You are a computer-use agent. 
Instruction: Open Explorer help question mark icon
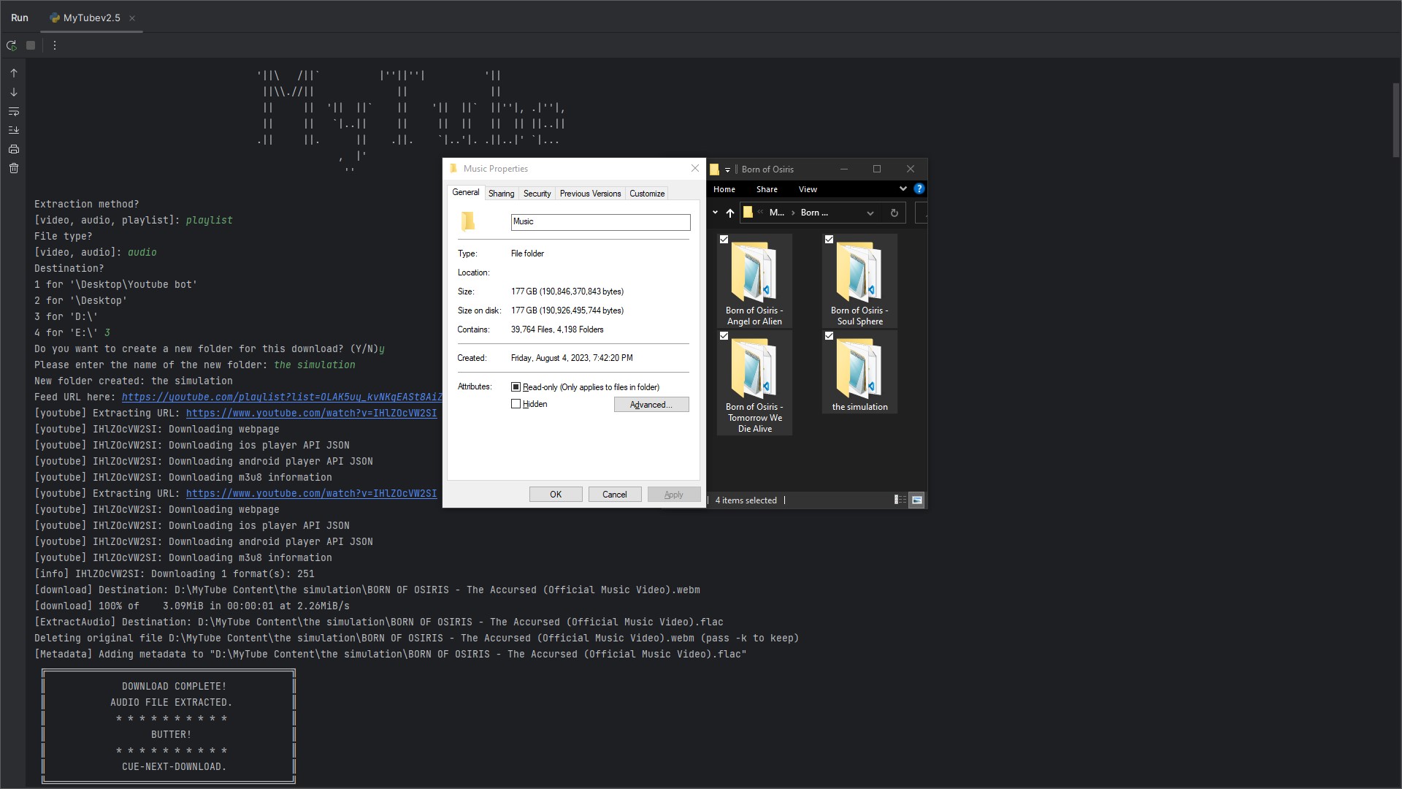click(919, 188)
